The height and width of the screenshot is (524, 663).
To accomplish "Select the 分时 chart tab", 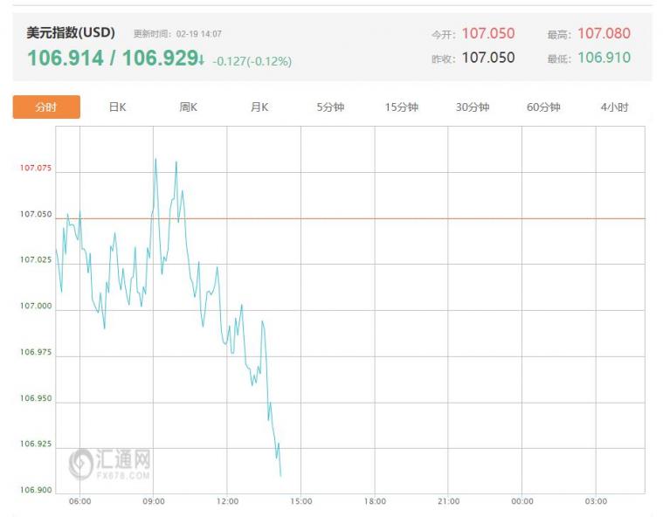I will point(46,107).
